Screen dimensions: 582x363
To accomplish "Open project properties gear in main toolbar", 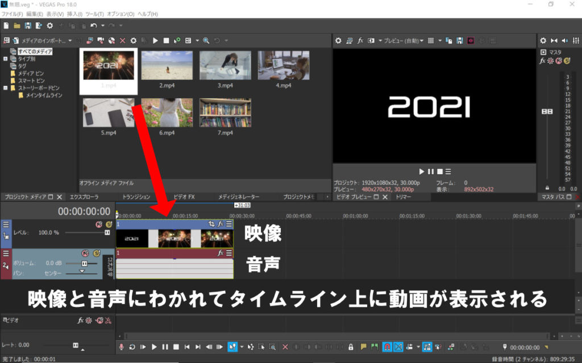I will (x=49, y=26).
